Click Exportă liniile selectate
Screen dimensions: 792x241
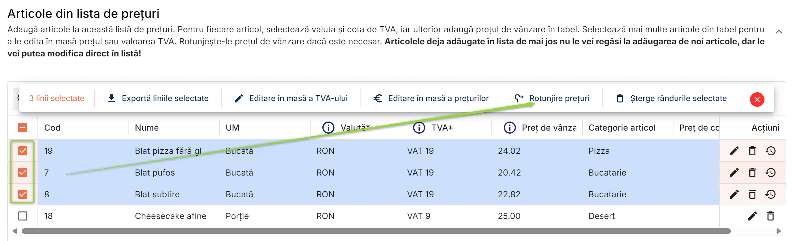coord(158,98)
